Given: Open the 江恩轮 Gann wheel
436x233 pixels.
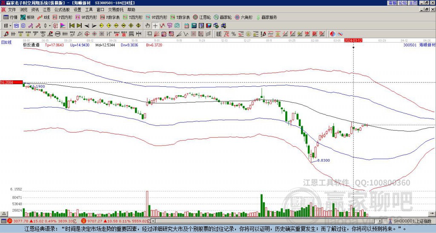Looking at the screenshot, I should click(x=202, y=17).
